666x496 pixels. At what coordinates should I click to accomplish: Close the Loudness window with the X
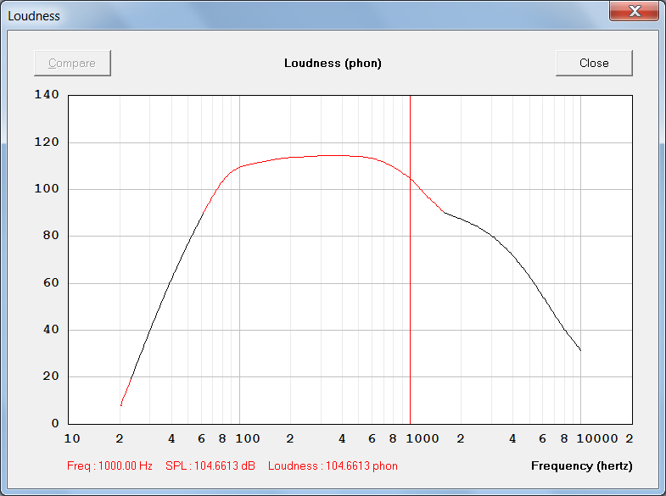point(634,11)
